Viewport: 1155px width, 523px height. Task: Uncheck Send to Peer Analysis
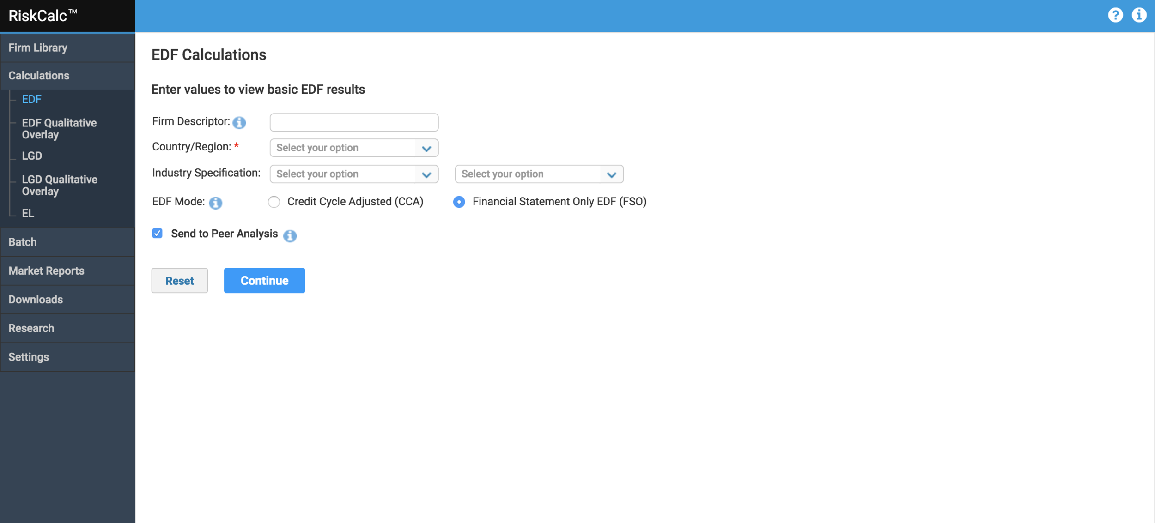click(157, 234)
